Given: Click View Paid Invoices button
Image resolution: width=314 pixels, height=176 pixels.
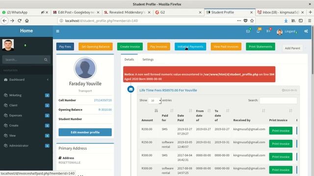Looking at the screenshot, I should click(226, 46).
